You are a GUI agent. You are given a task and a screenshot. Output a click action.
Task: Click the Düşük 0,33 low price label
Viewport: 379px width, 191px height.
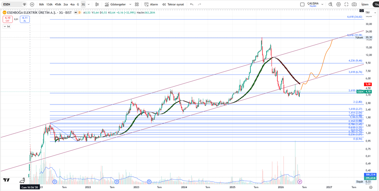coord(364,182)
